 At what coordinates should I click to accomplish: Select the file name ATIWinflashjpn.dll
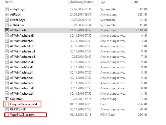coord(22,78)
